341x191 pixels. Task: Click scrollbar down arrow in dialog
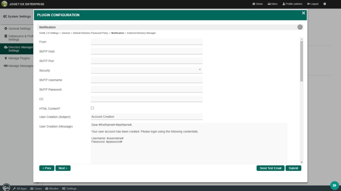(x=302, y=162)
